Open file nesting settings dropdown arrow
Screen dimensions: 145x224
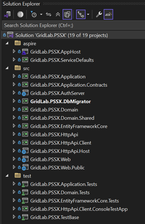point(88,14)
